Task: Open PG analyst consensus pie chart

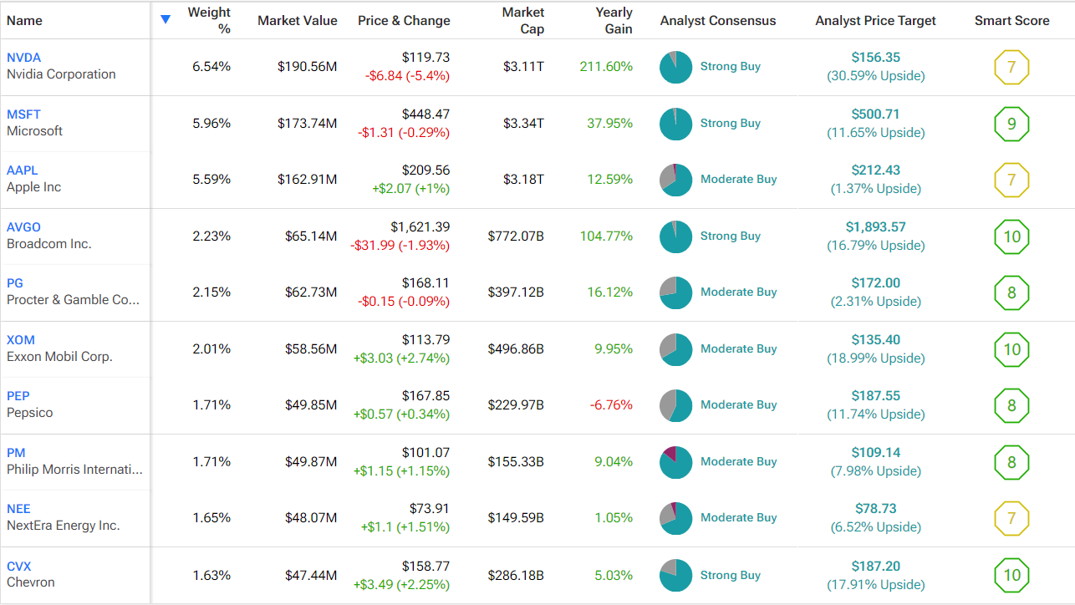Action: tap(675, 292)
